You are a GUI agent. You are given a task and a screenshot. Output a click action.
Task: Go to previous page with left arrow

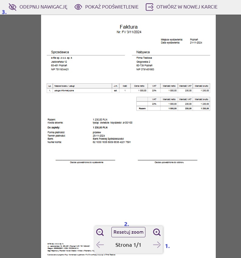tap(100, 245)
